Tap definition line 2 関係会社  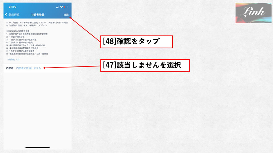click(x=15, y=37)
